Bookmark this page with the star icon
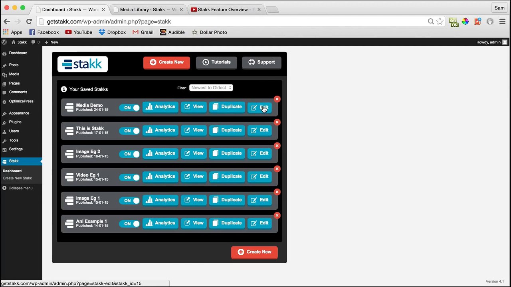Viewport: 511px width, 287px height. point(440,22)
